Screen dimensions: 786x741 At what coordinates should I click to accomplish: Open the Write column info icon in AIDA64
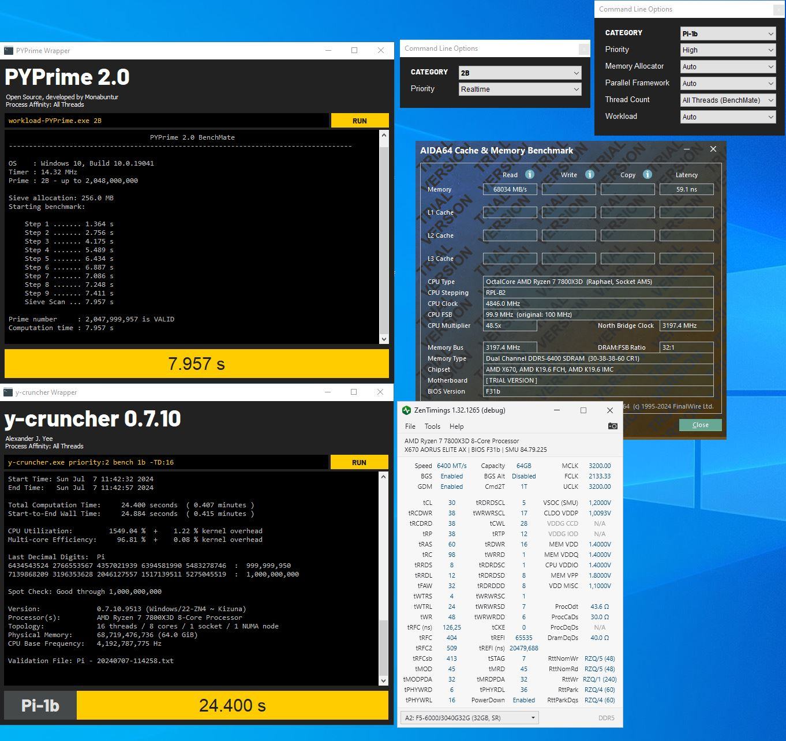point(590,174)
